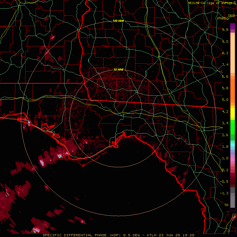Screen dimensions: 237x237
Task: Click the DKD label above the color scale
Action: click(x=231, y=16)
